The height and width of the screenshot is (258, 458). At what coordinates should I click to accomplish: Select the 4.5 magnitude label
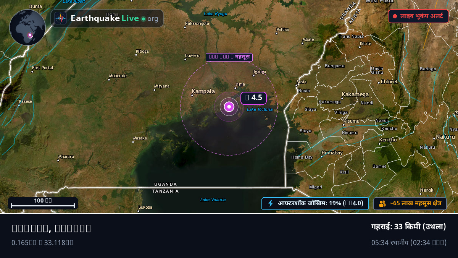point(253,98)
